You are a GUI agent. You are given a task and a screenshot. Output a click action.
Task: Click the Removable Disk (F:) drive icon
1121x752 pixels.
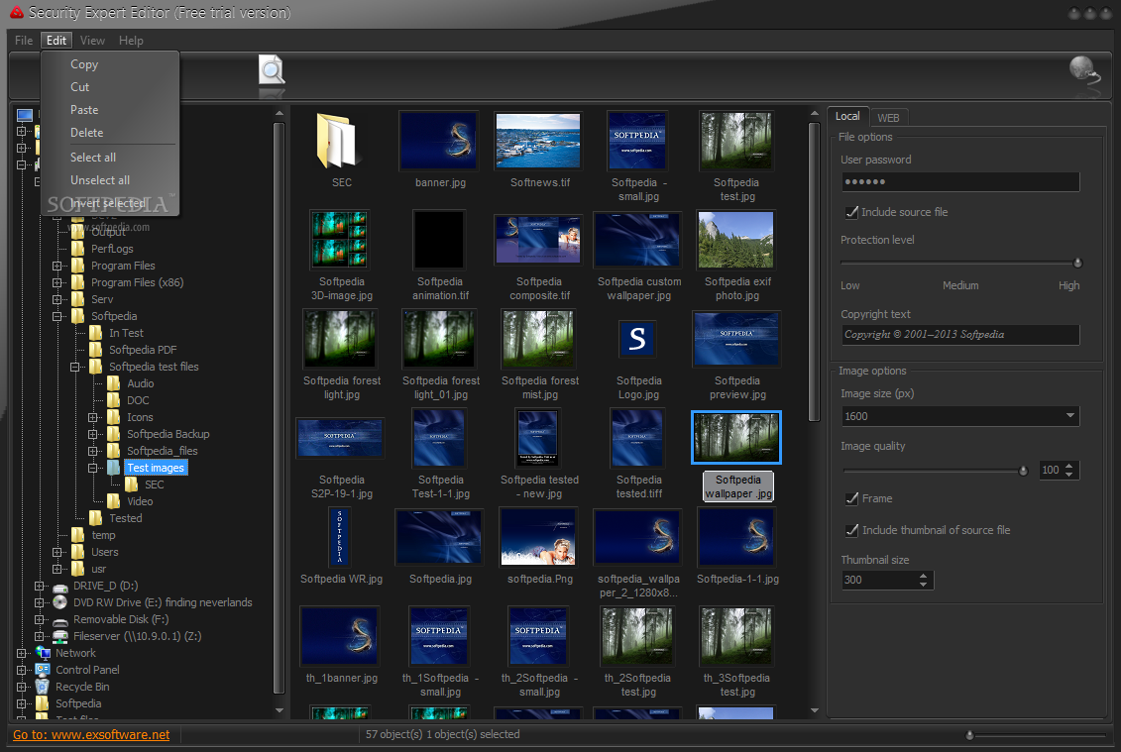click(x=60, y=620)
